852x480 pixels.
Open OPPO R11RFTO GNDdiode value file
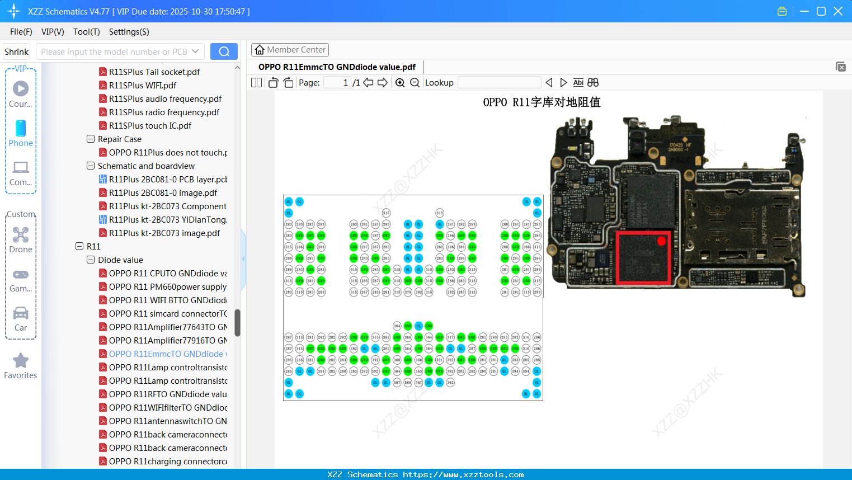(163, 394)
